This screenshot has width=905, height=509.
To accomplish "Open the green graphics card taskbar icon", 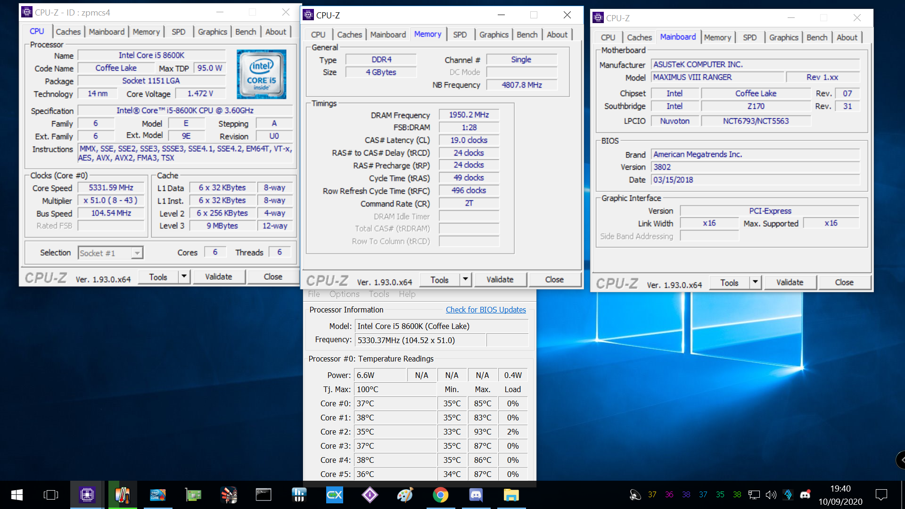I will click(x=193, y=495).
